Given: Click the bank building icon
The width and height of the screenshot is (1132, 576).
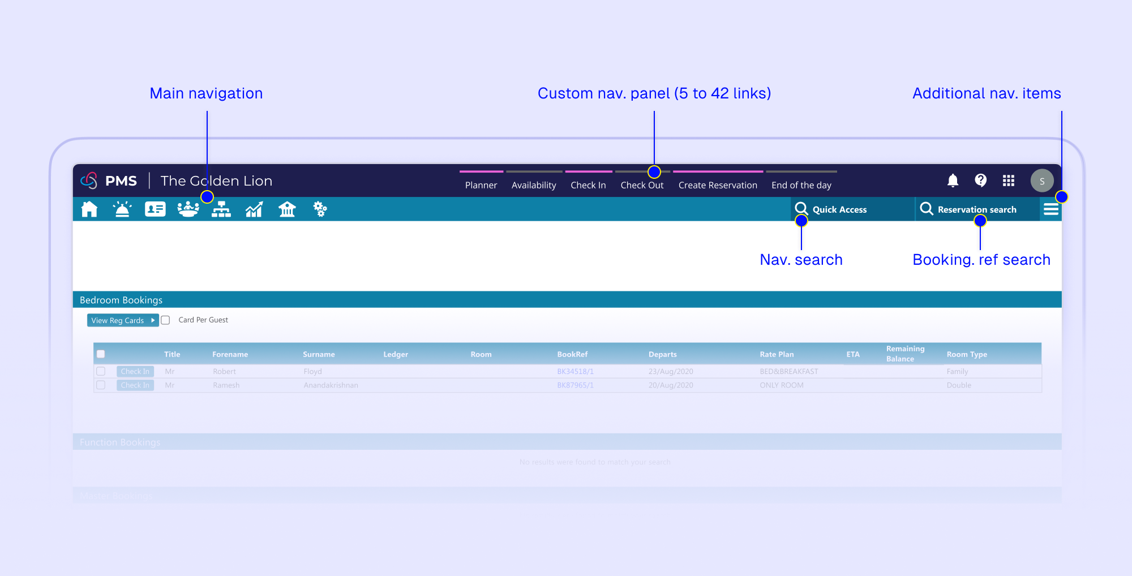Looking at the screenshot, I should click(287, 209).
